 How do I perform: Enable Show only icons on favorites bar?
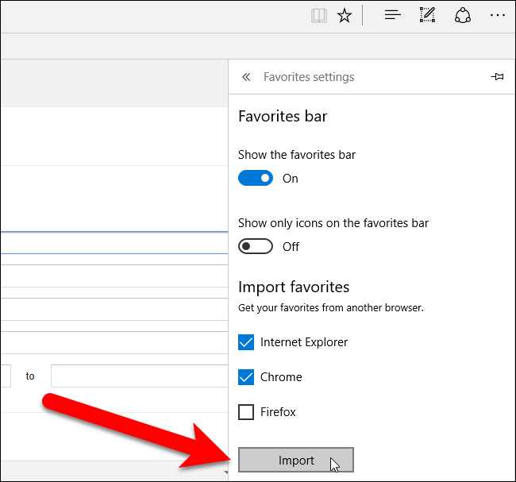pos(256,247)
